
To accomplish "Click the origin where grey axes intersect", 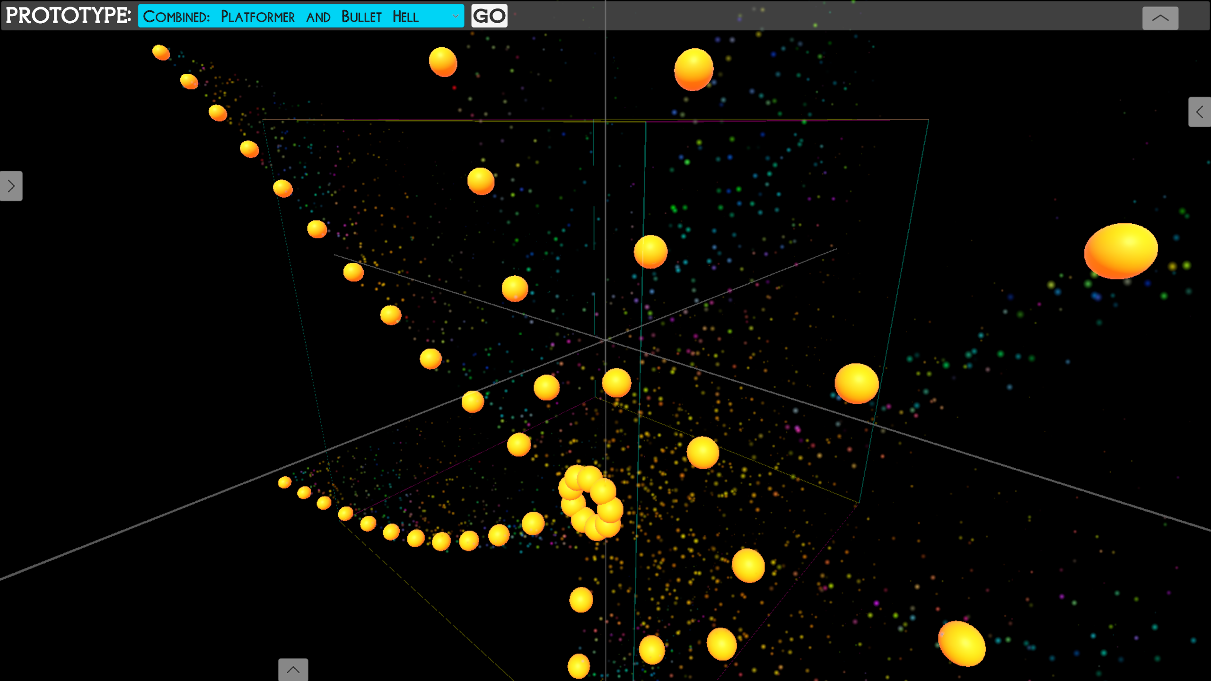I will click(605, 340).
